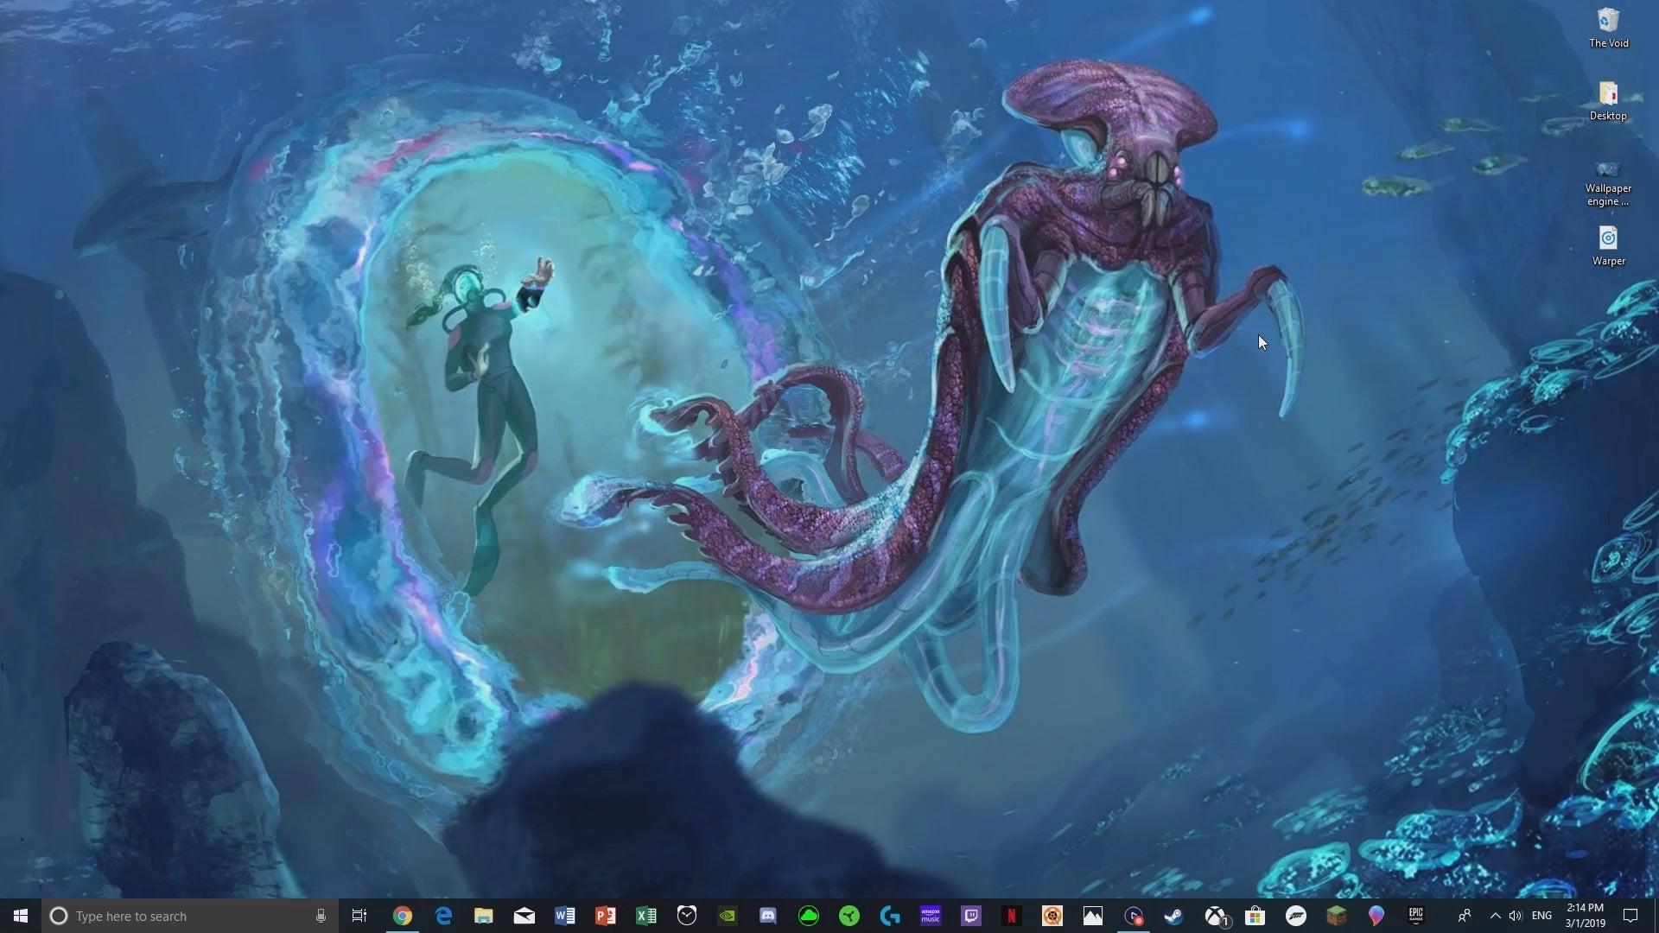Open Logitech Gaming Software on taskbar
Screen dimensions: 1659x933
(890, 916)
